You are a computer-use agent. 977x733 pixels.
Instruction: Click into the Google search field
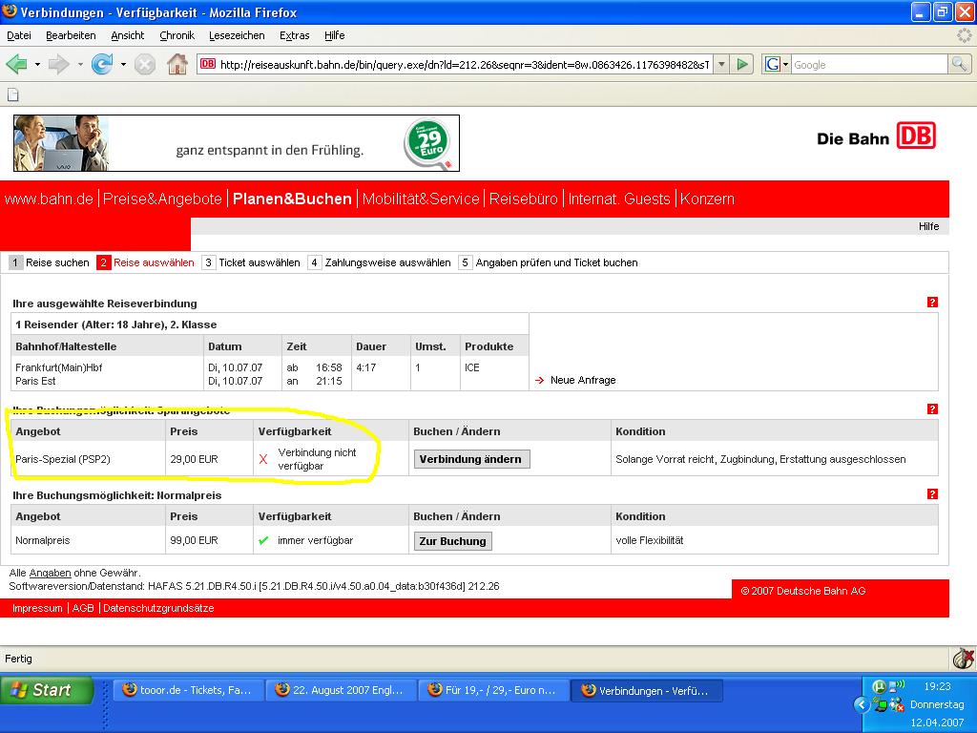point(868,65)
